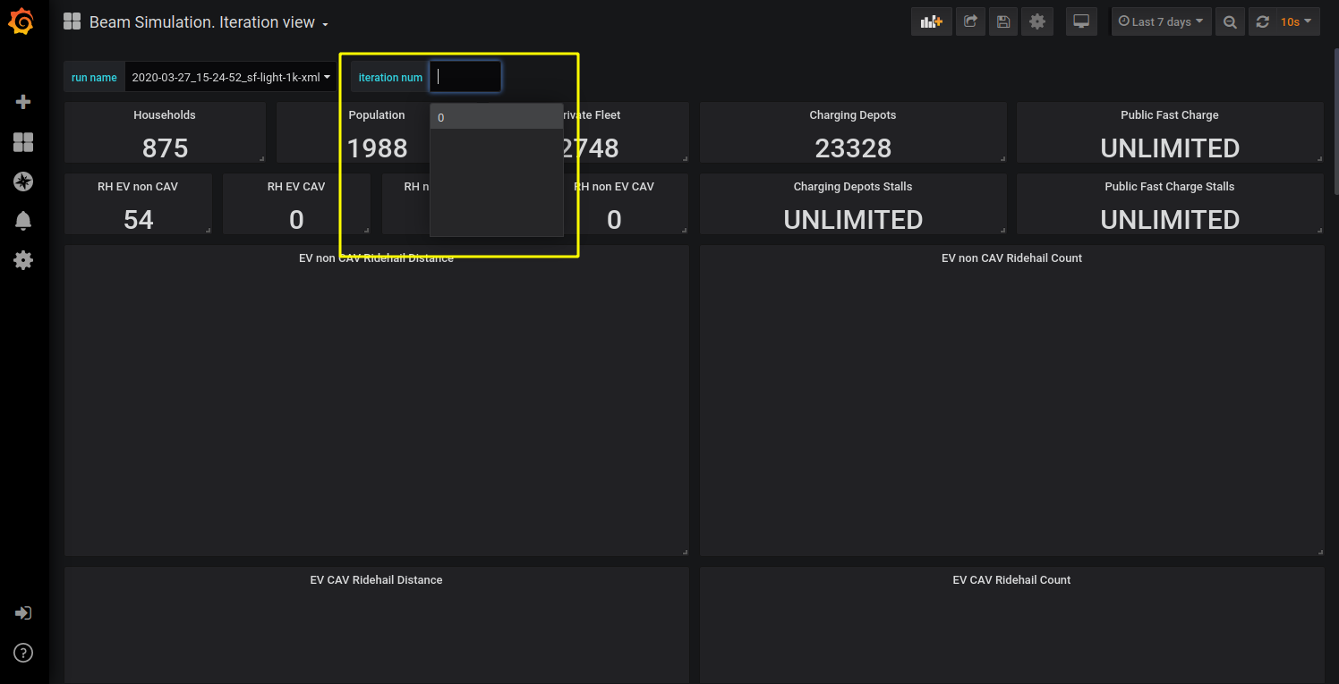The width and height of the screenshot is (1339, 684).
Task: Click the Public Fast Charge Stalls UNLIMITED value
Action: point(1170,219)
